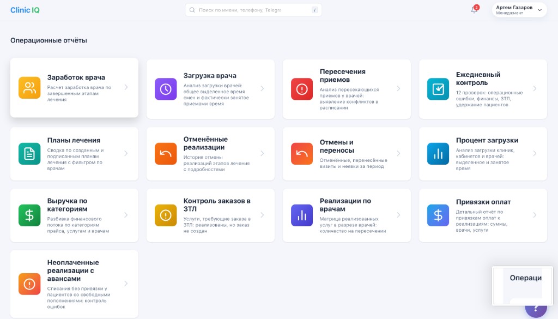This screenshot has width=558, height=319.
Task: Click the orange undo icon on Отменённые реализации
Action: point(165,153)
